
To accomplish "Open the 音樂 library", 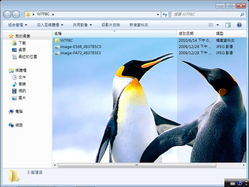I will 22,84.
